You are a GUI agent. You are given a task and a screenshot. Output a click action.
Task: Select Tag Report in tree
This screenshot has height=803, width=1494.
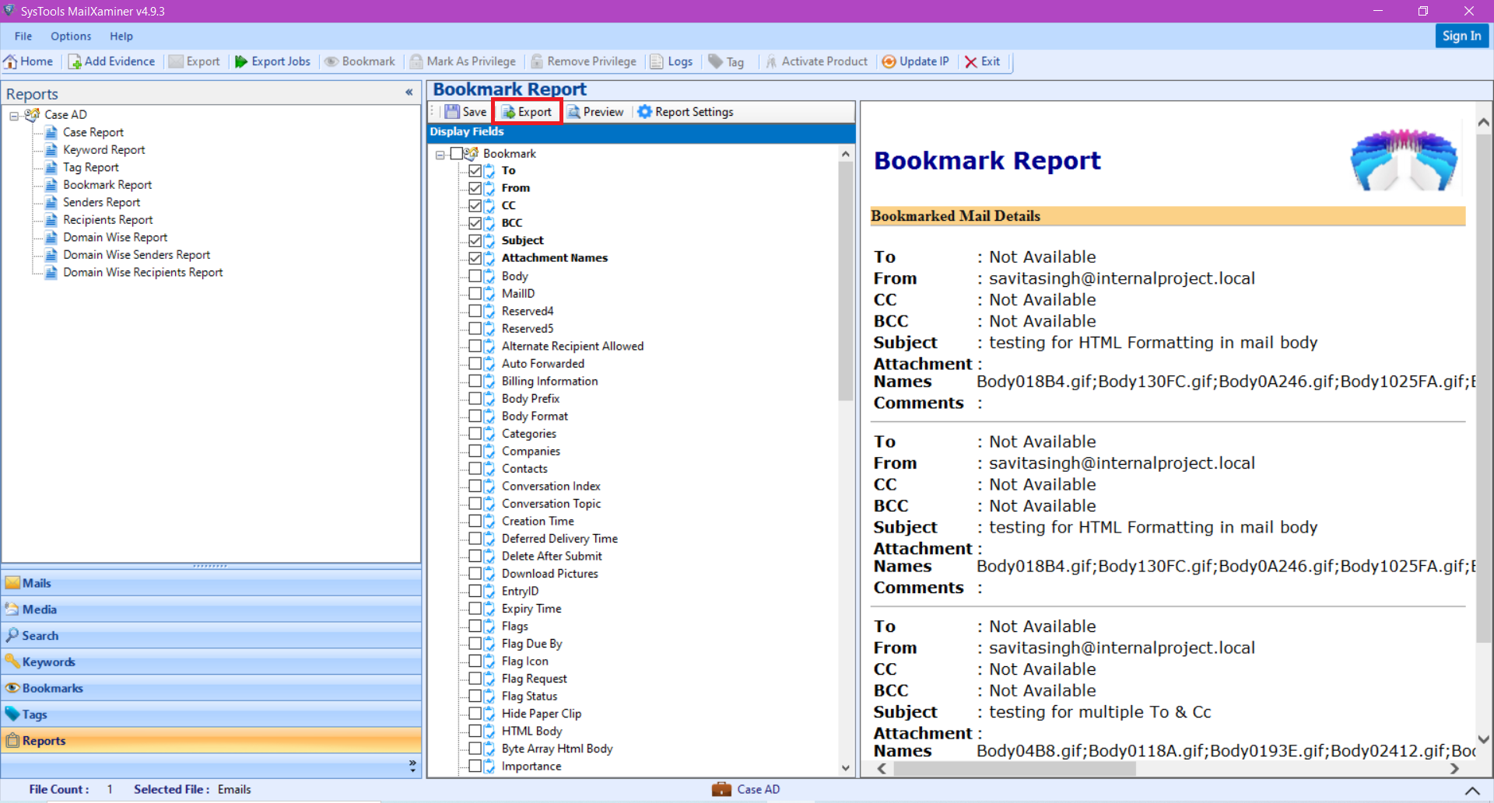91,167
